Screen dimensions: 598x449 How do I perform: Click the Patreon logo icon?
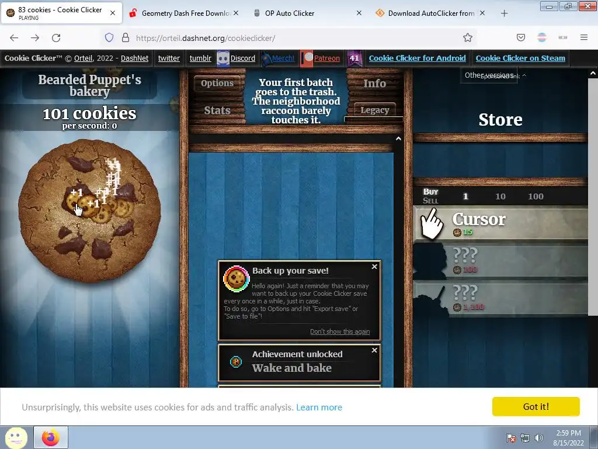(x=307, y=58)
